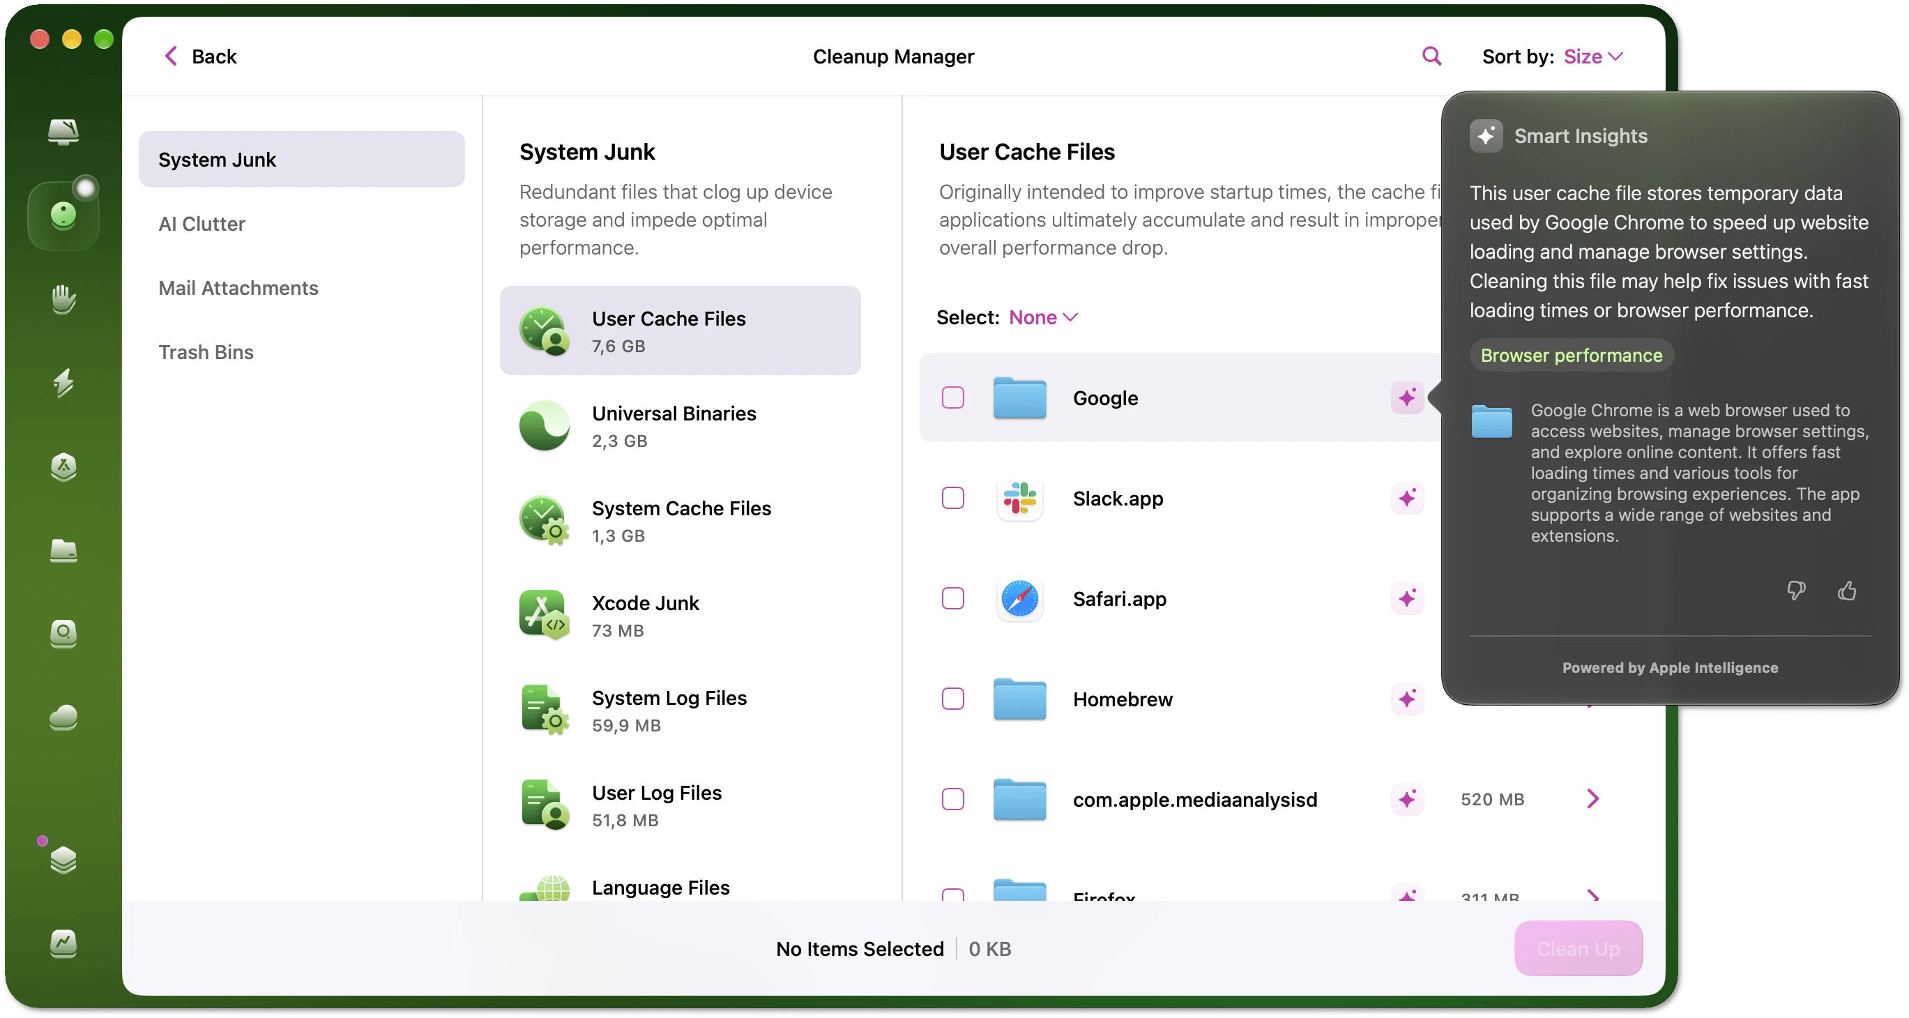Open Applications sidebar icon

click(x=63, y=466)
